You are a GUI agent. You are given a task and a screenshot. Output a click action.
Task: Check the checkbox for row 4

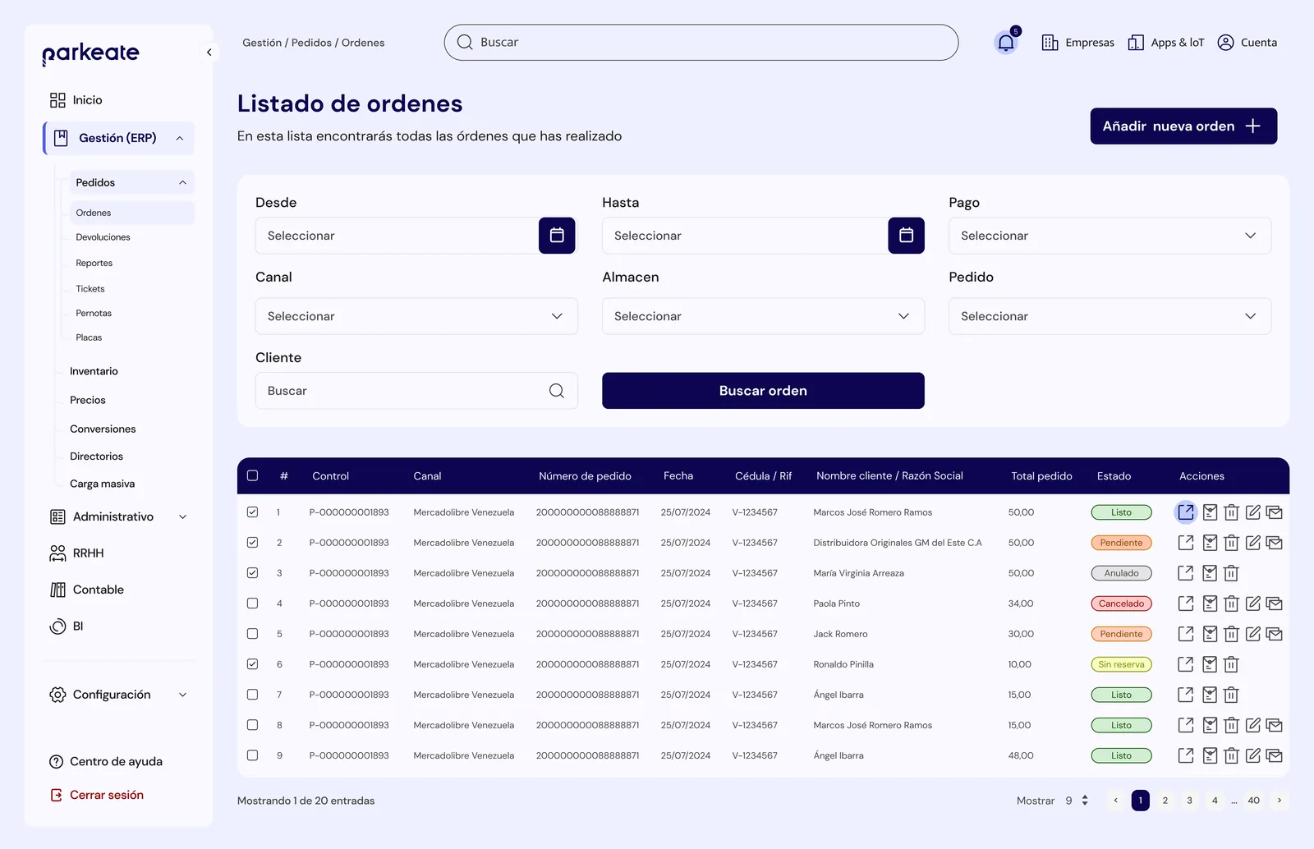tap(252, 603)
